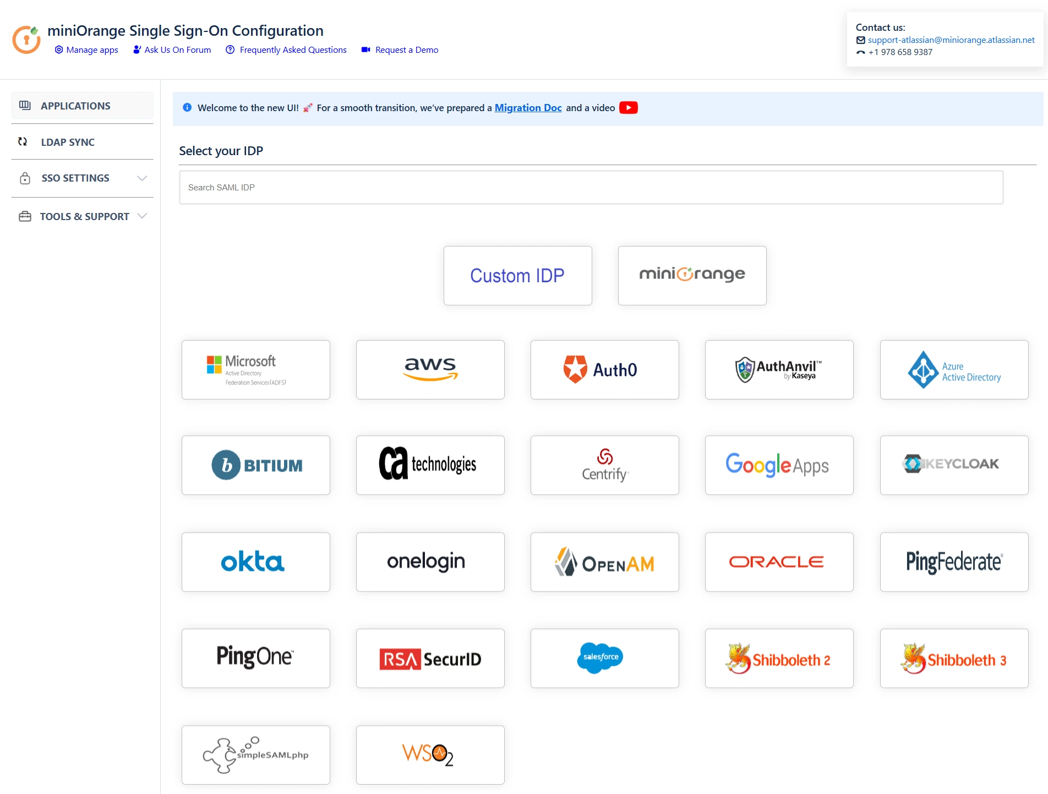The image size is (1048, 794).
Task: Click the Custom IDP button
Action: click(x=517, y=276)
